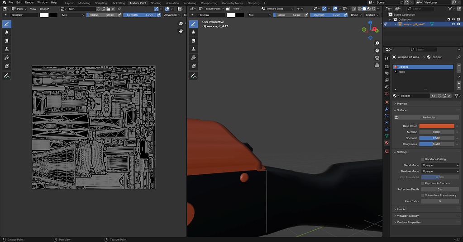Click the zoom magnifier in 3D viewport
The image size is (463, 242).
tap(377, 43)
